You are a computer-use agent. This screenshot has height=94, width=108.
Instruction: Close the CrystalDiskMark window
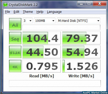(x=100, y=4)
